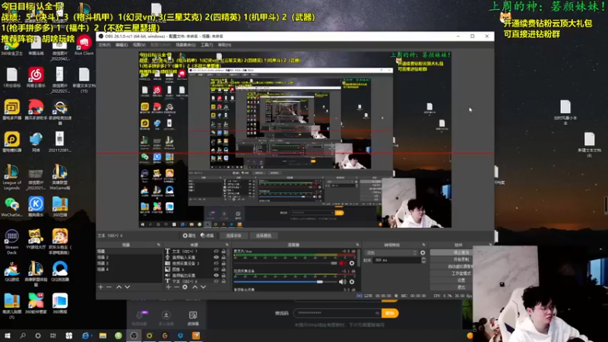Open the 帮助(H) menu in OBS
The height and width of the screenshot is (342, 608).
click(x=224, y=45)
